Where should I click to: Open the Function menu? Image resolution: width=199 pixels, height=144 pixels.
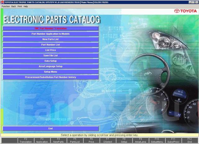tap(6, 6)
